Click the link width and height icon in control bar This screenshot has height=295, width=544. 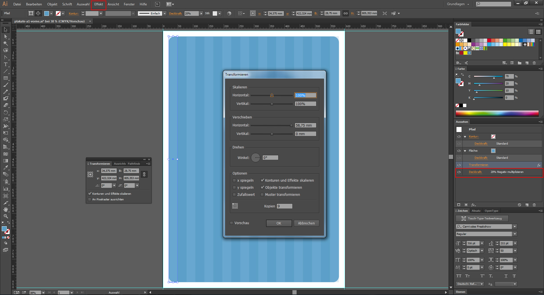click(345, 13)
